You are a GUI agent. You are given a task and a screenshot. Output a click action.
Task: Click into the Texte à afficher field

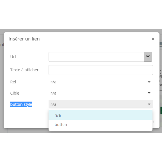tap(101, 70)
